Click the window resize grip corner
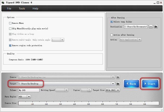Image resolution: width=164 pixels, height=112 pixels. pyautogui.click(x=162, y=110)
